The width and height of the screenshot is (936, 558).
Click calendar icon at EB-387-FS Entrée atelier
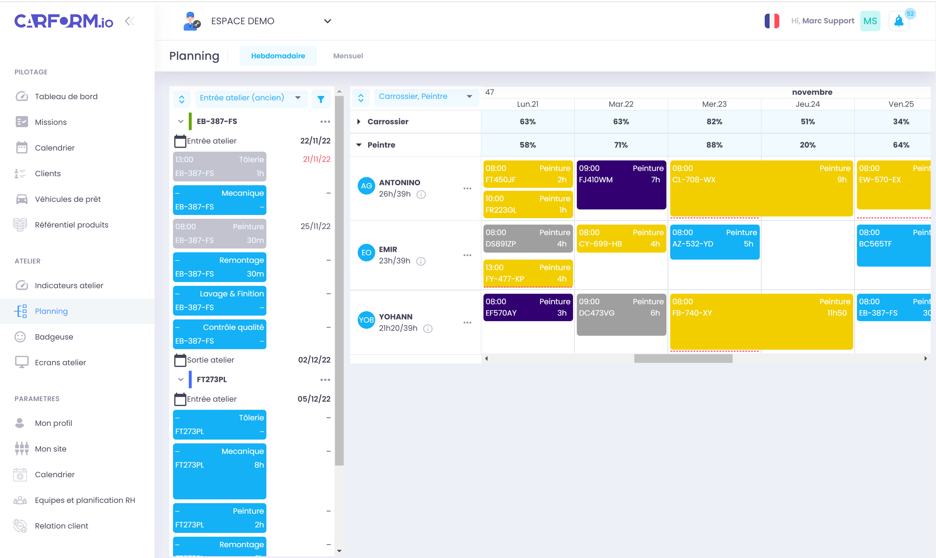coord(180,141)
